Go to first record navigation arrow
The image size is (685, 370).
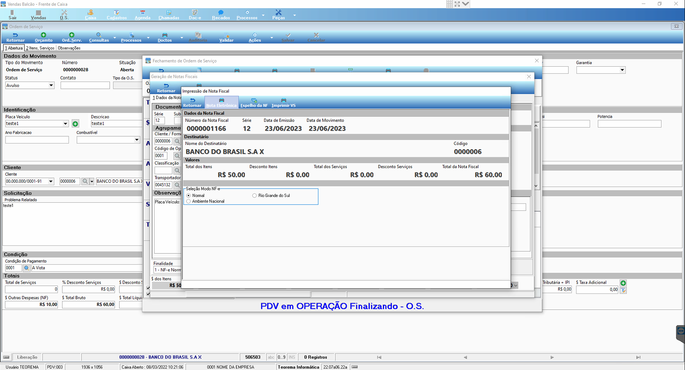tap(379, 357)
